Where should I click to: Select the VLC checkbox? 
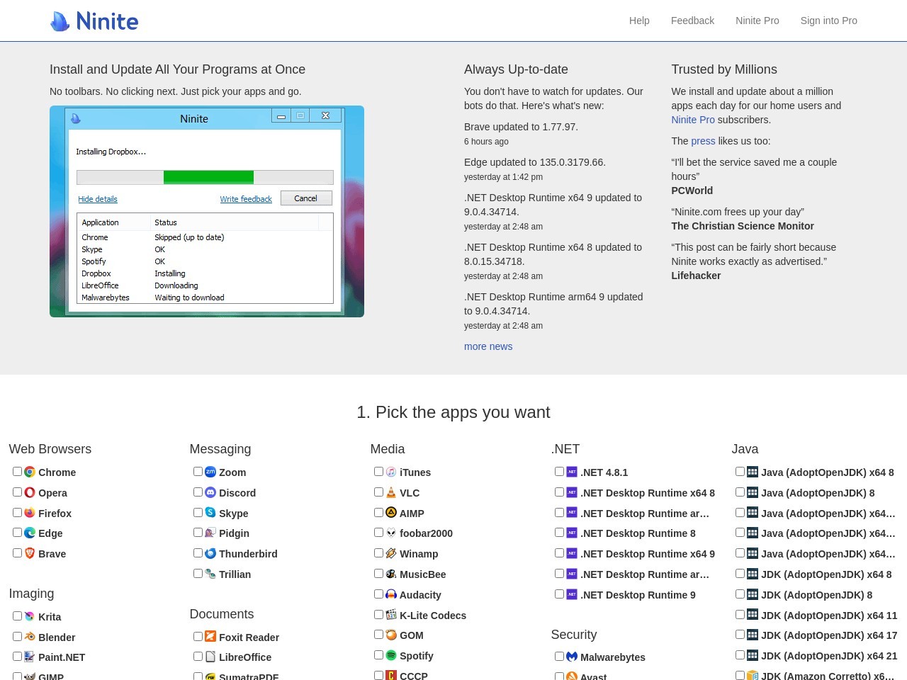[x=378, y=492]
